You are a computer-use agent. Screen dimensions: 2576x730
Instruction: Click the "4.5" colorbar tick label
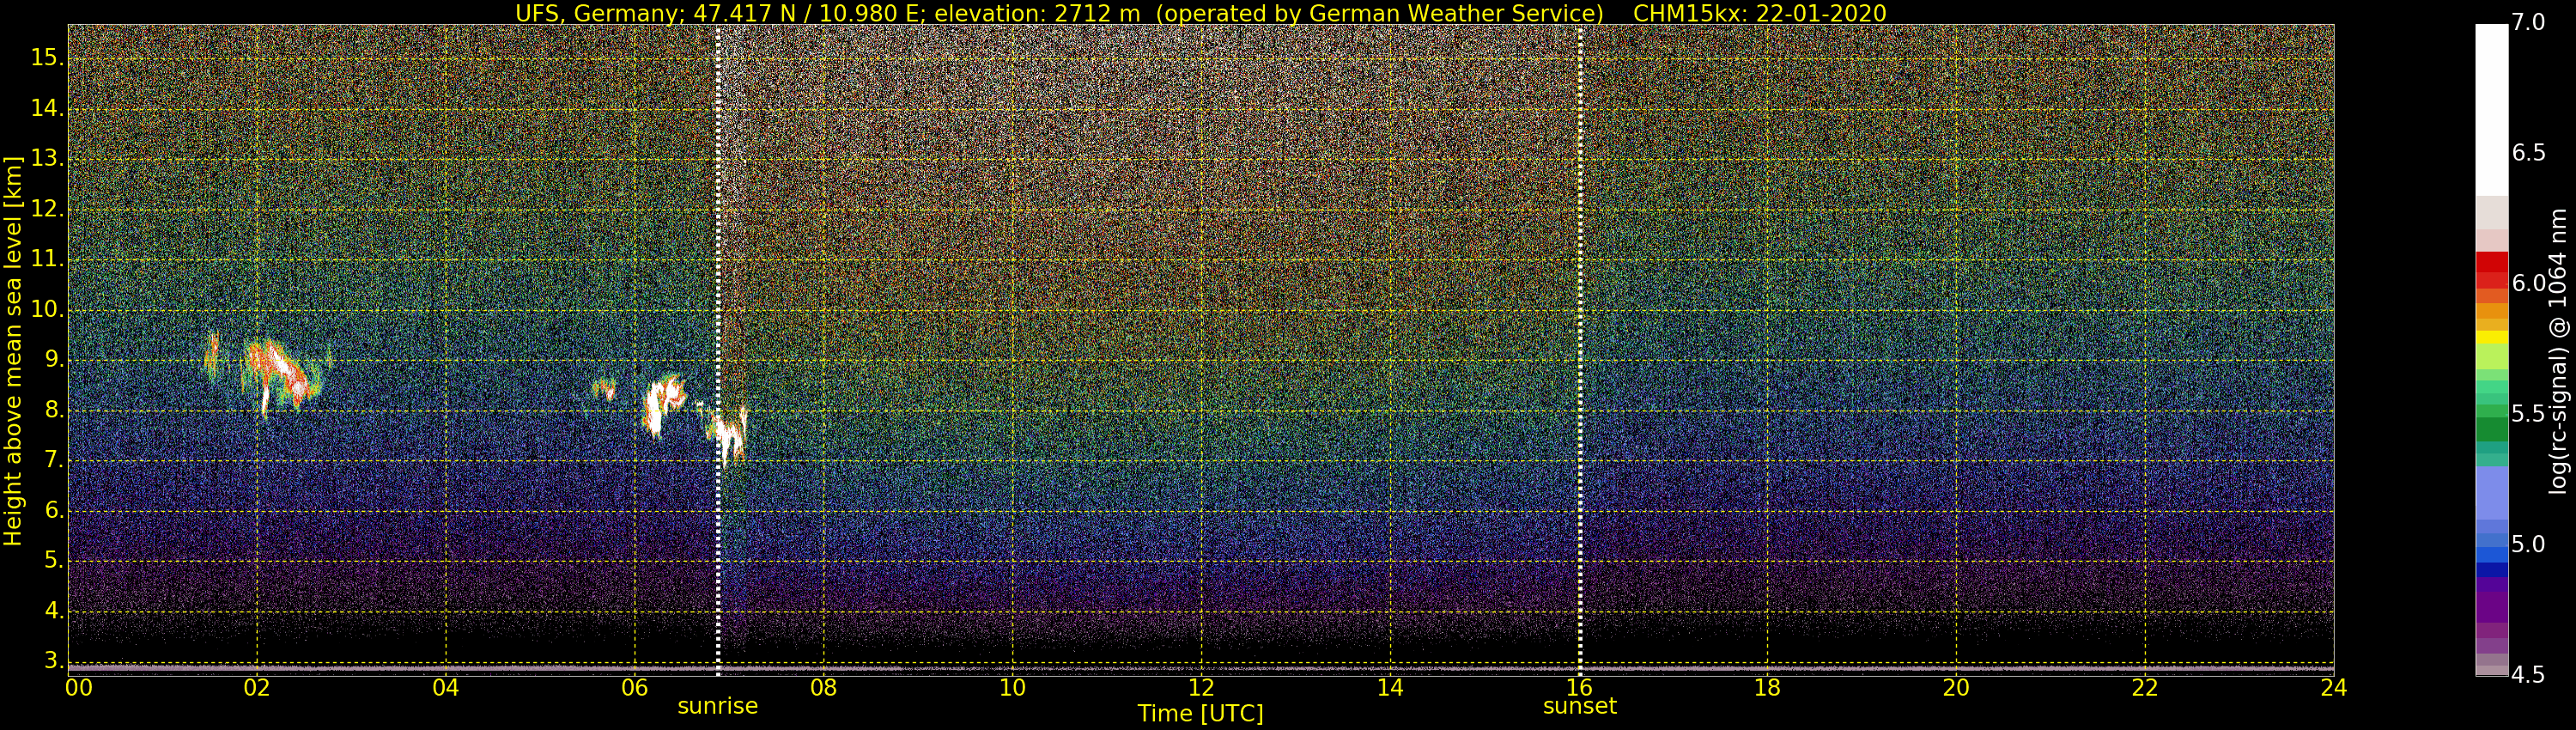point(2529,675)
